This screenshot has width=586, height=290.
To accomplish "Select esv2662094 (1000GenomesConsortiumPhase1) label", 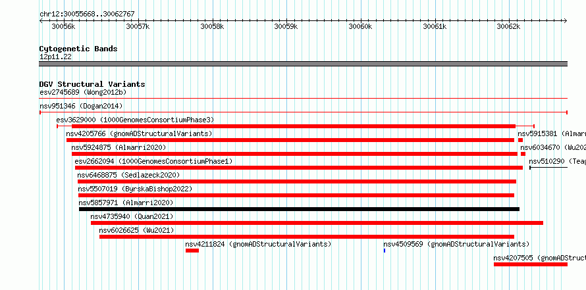I will (x=153, y=161).
